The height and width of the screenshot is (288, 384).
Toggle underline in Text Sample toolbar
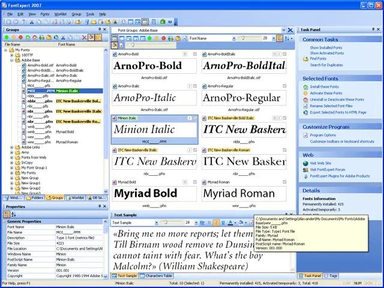point(223,223)
